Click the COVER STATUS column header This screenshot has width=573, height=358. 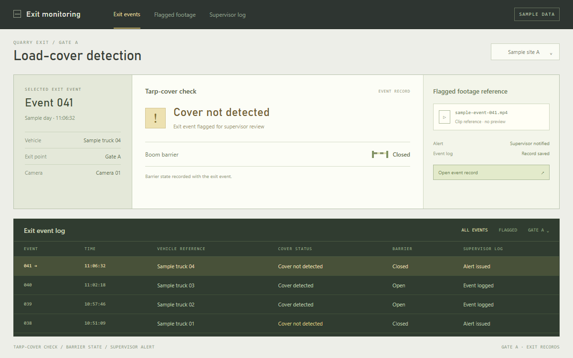295,249
